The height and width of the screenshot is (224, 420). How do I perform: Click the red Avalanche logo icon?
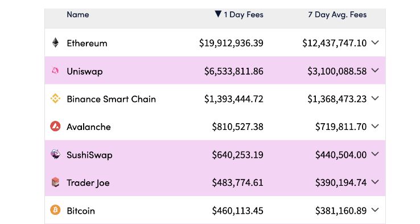point(55,126)
